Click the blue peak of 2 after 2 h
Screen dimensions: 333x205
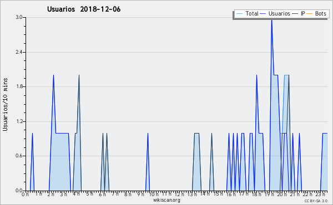53,75
